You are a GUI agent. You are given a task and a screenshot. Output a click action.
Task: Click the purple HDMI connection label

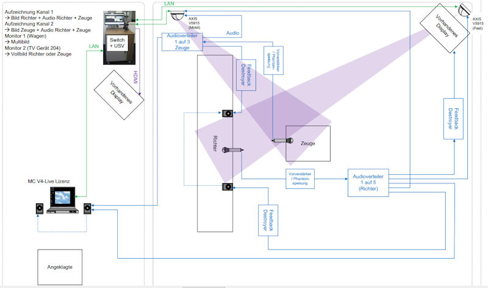(137, 79)
